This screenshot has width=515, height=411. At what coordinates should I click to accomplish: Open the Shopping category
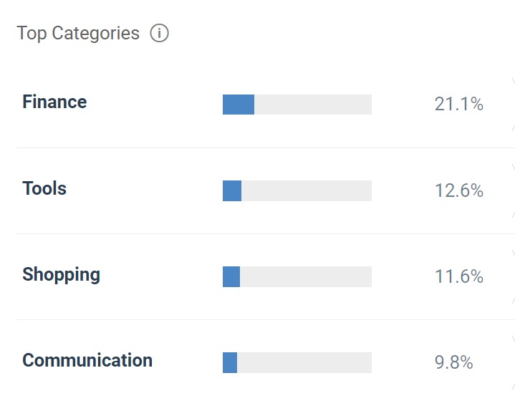coord(61,275)
